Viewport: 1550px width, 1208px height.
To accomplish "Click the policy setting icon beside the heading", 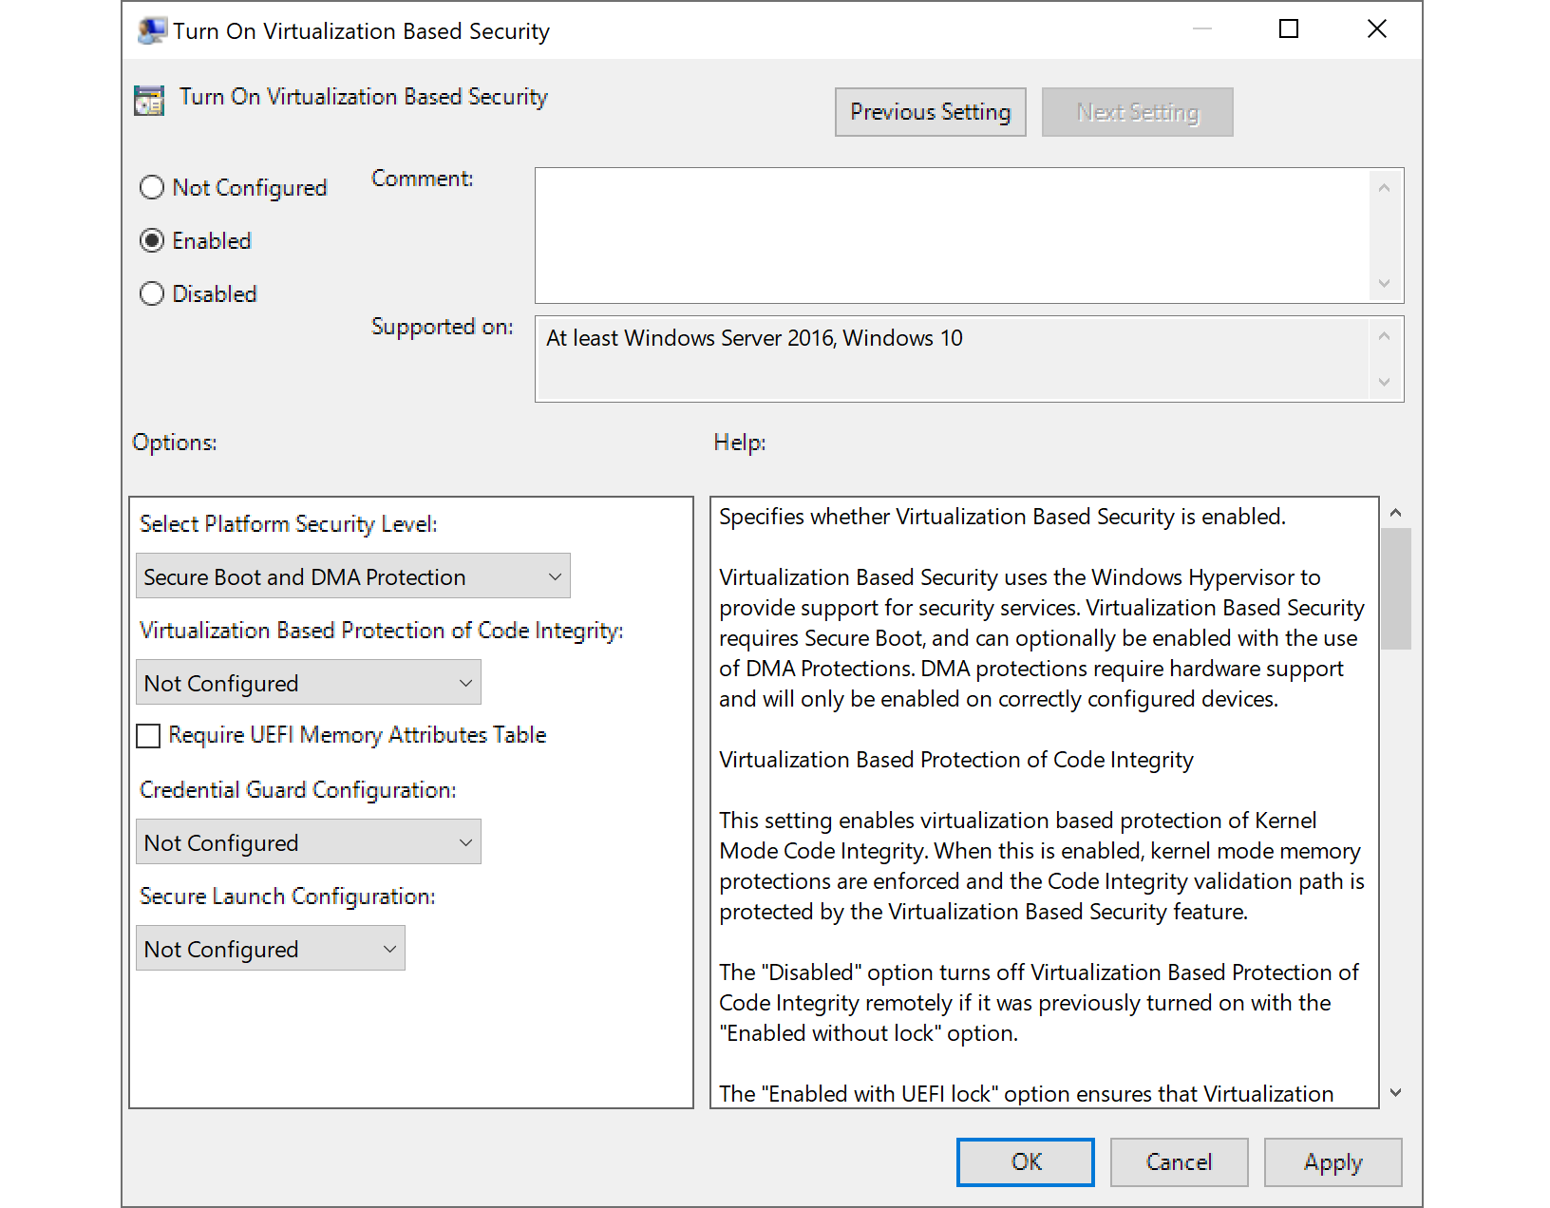I will 149,100.
